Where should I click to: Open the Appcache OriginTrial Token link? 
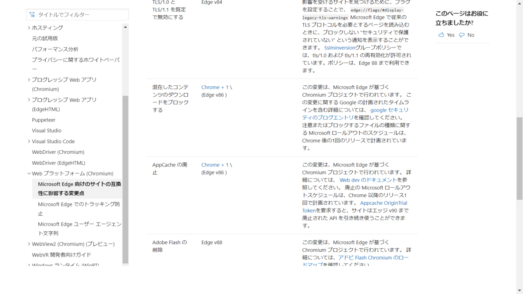(355, 206)
